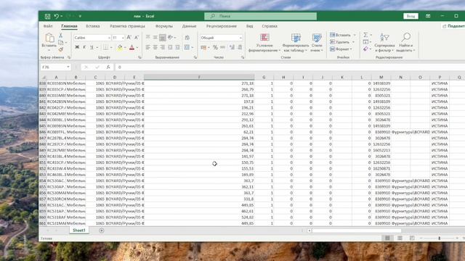Click the Cut scissors icon
The width and height of the screenshot is (465, 261).
coord(61,36)
